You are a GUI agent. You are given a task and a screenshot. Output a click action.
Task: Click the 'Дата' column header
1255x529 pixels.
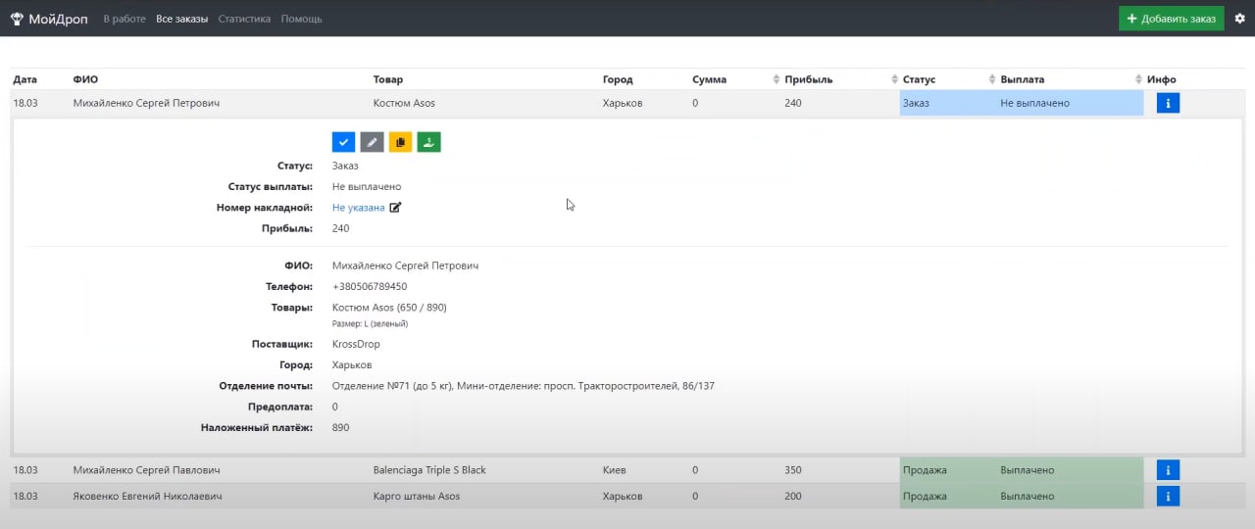[x=25, y=79]
